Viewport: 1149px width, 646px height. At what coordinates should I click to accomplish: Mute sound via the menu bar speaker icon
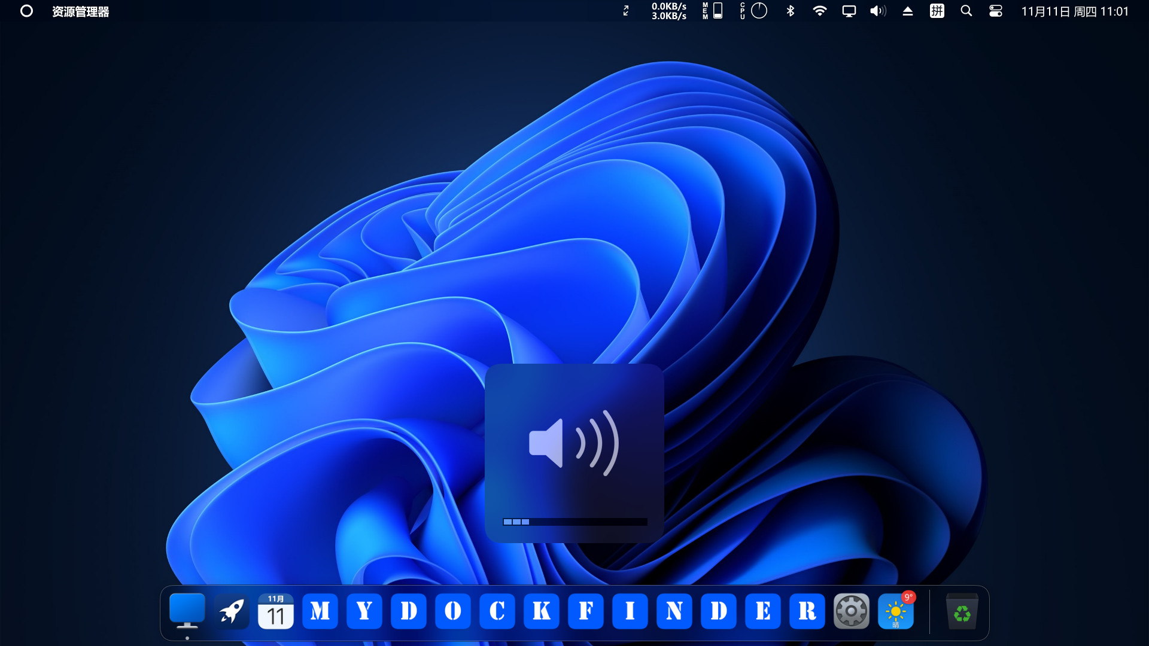tap(877, 11)
